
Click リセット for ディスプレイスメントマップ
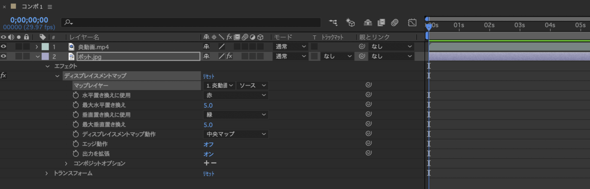click(208, 76)
